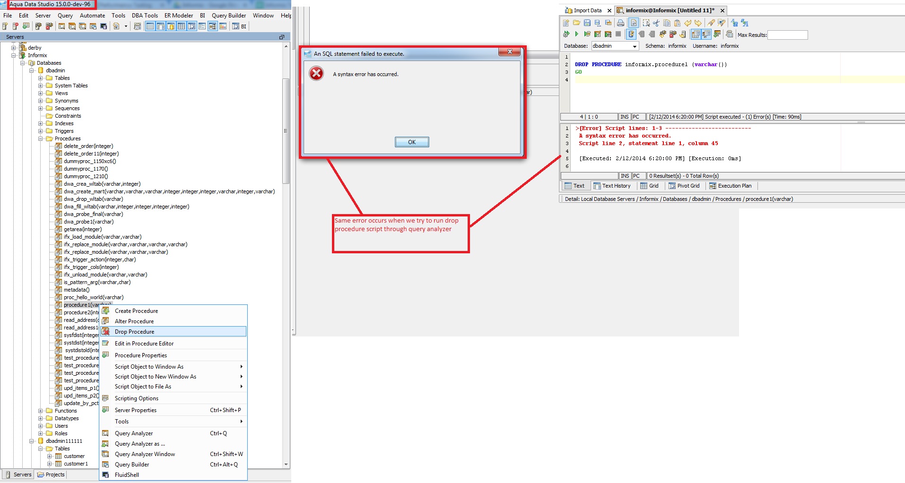Click the select-all dashed box icon

[x=646, y=23]
